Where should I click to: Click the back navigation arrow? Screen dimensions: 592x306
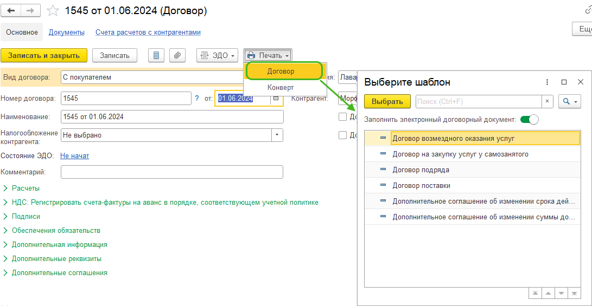point(11,11)
